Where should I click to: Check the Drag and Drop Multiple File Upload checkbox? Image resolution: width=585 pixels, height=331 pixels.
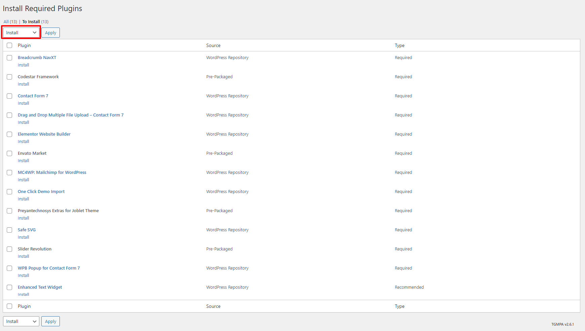(9, 115)
